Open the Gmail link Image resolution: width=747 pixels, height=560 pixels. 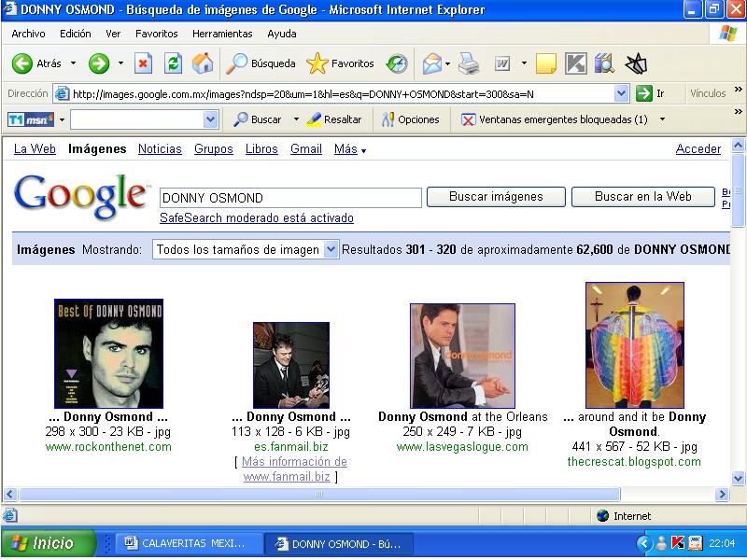coord(306,149)
